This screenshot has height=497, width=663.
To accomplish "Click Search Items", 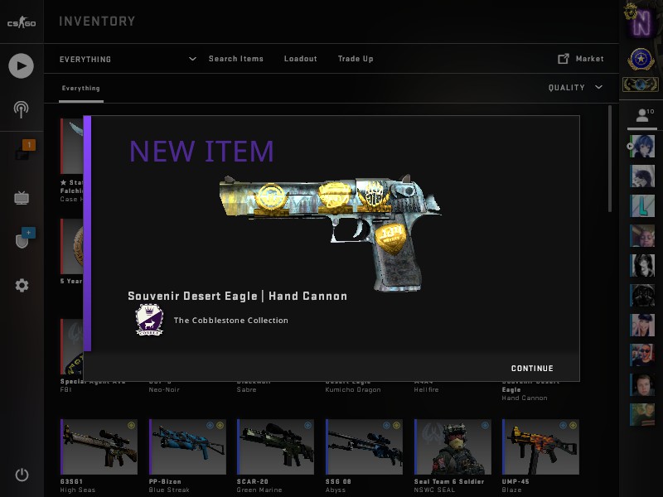I will 236,59.
